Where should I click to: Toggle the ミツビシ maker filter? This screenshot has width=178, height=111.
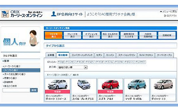pos(90,62)
